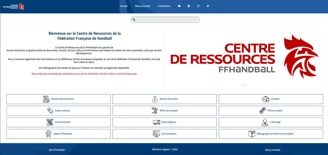Image resolution: width=328 pixels, height=155 pixels.
Task: Click the L'emploi briefcase icon
Action: (x=266, y=99)
